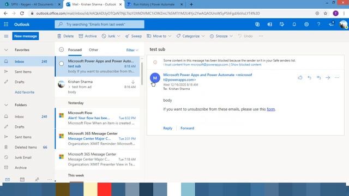This screenshot has height=196, width=349.
Task: Click Forward text below message
Action: pos(187,128)
